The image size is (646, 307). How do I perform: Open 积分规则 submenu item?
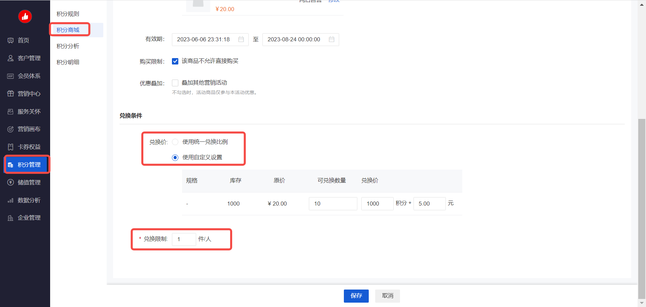[68, 14]
